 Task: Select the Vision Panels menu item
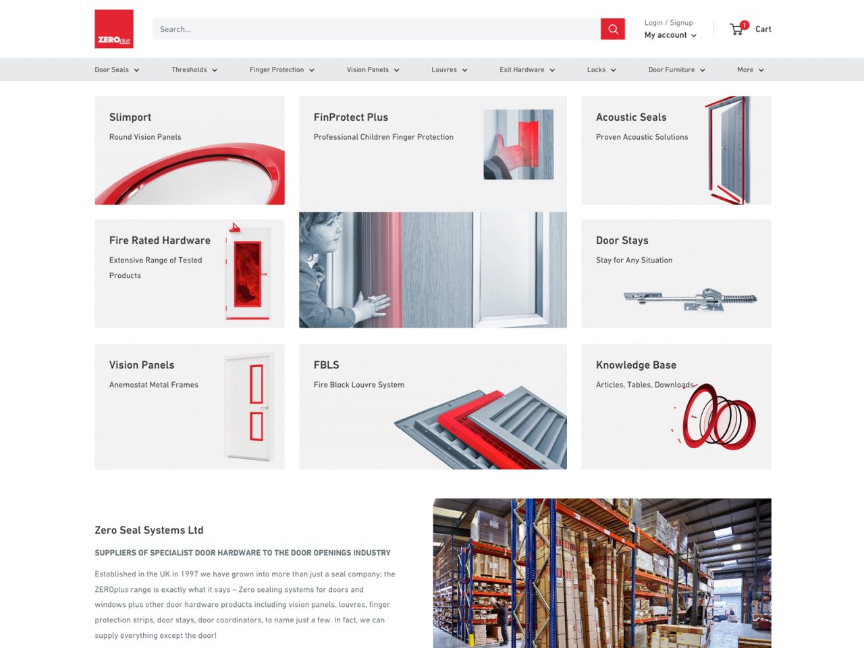click(367, 70)
